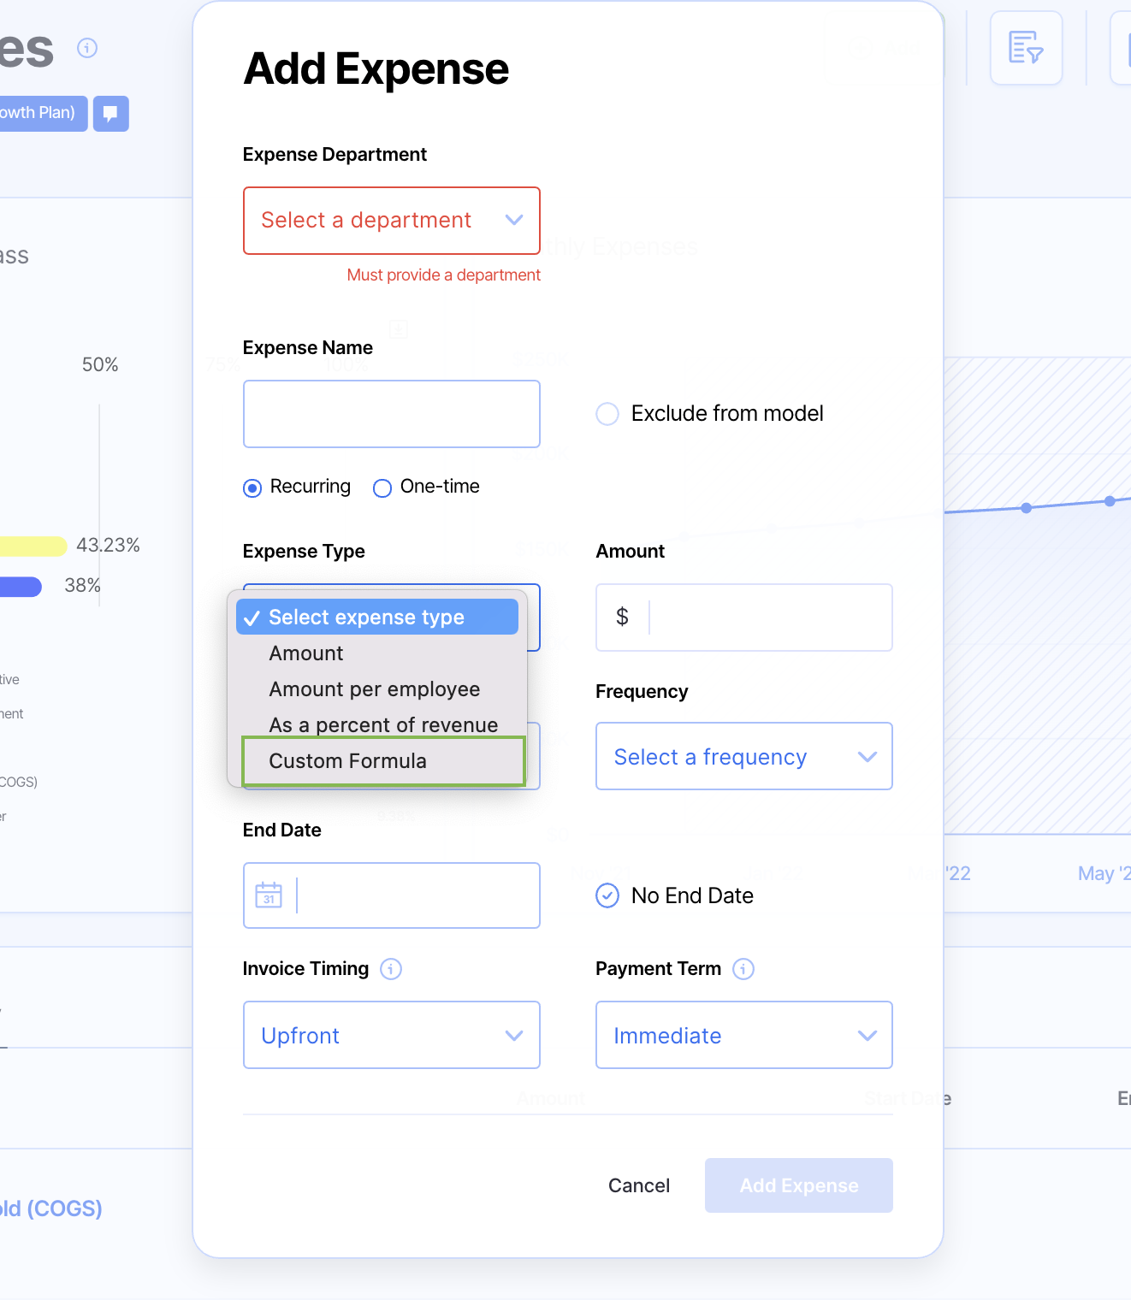This screenshot has width=1131, height=1300.
Task: Expand the Upfront invoice timing dropdown
Action: point(391,1035)
